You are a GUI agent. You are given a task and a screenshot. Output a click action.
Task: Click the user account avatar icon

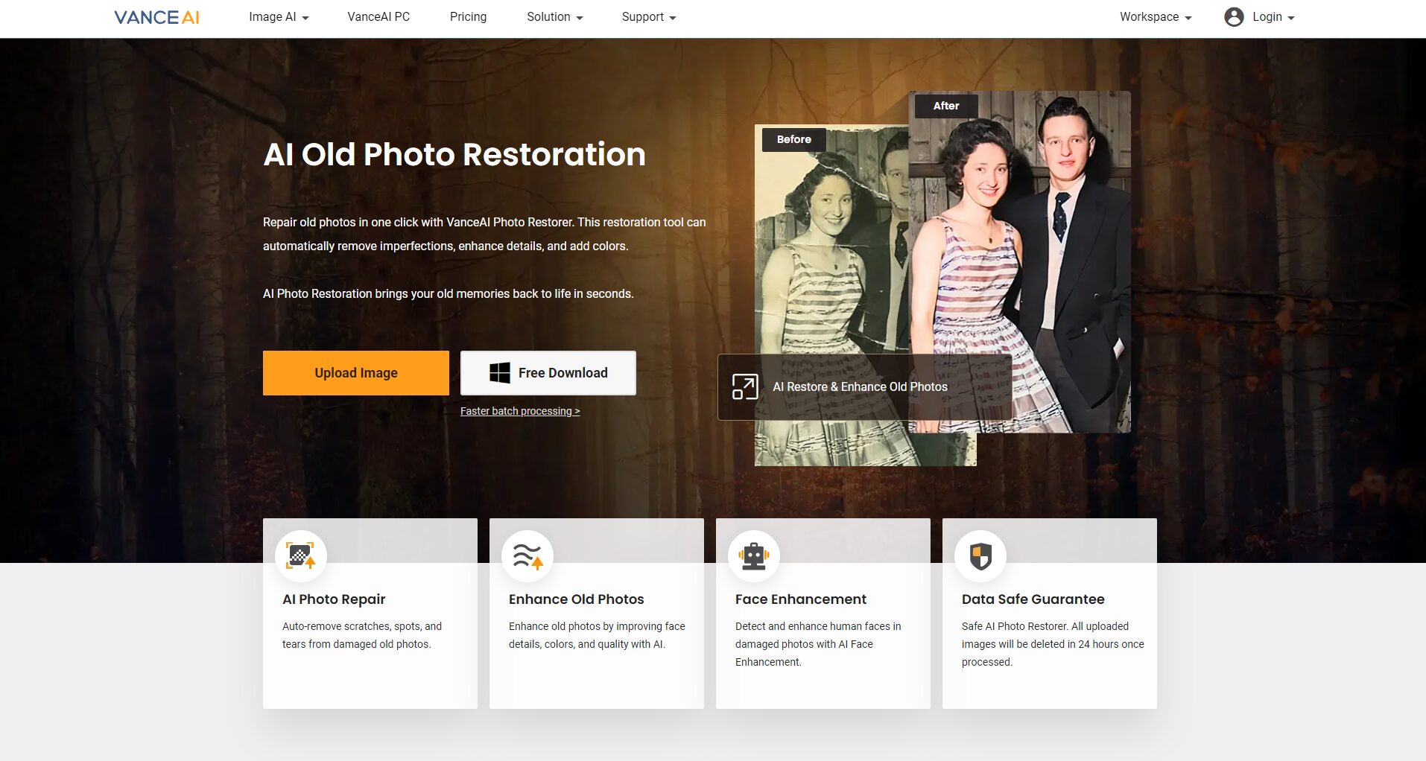click(x=1234, y=17)
